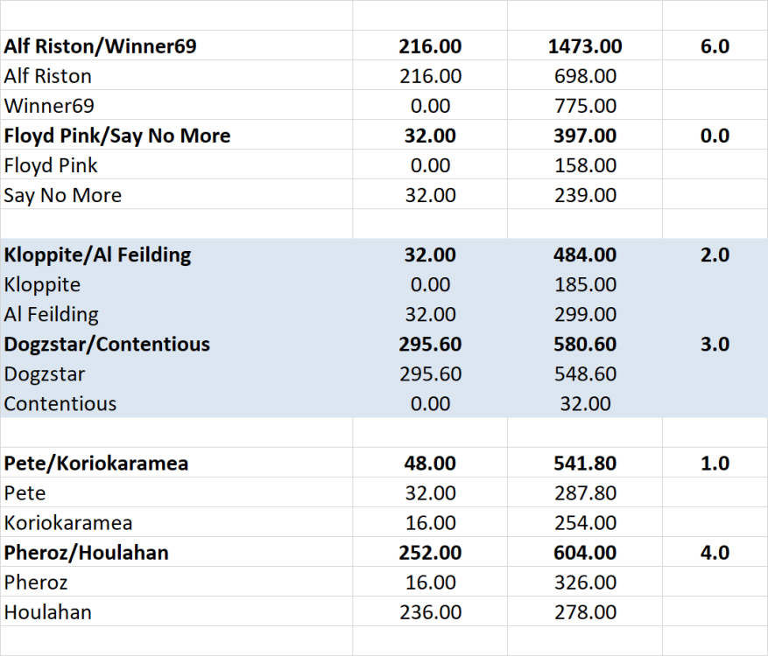Click the 484.00 cell in blue section
The image size is (768, 656).
click(x=585, y=255)
